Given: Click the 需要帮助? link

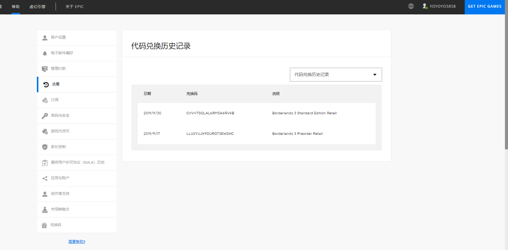Looking at the screenshot, I should point(77,242).
